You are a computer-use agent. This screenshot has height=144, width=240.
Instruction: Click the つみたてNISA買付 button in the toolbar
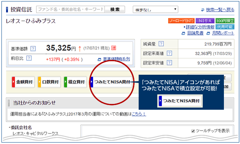tap(111, 82)
